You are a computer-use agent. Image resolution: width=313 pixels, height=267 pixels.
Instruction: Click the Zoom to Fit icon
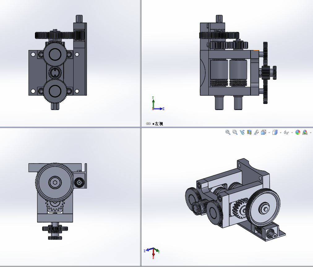[x=228, y=132]
